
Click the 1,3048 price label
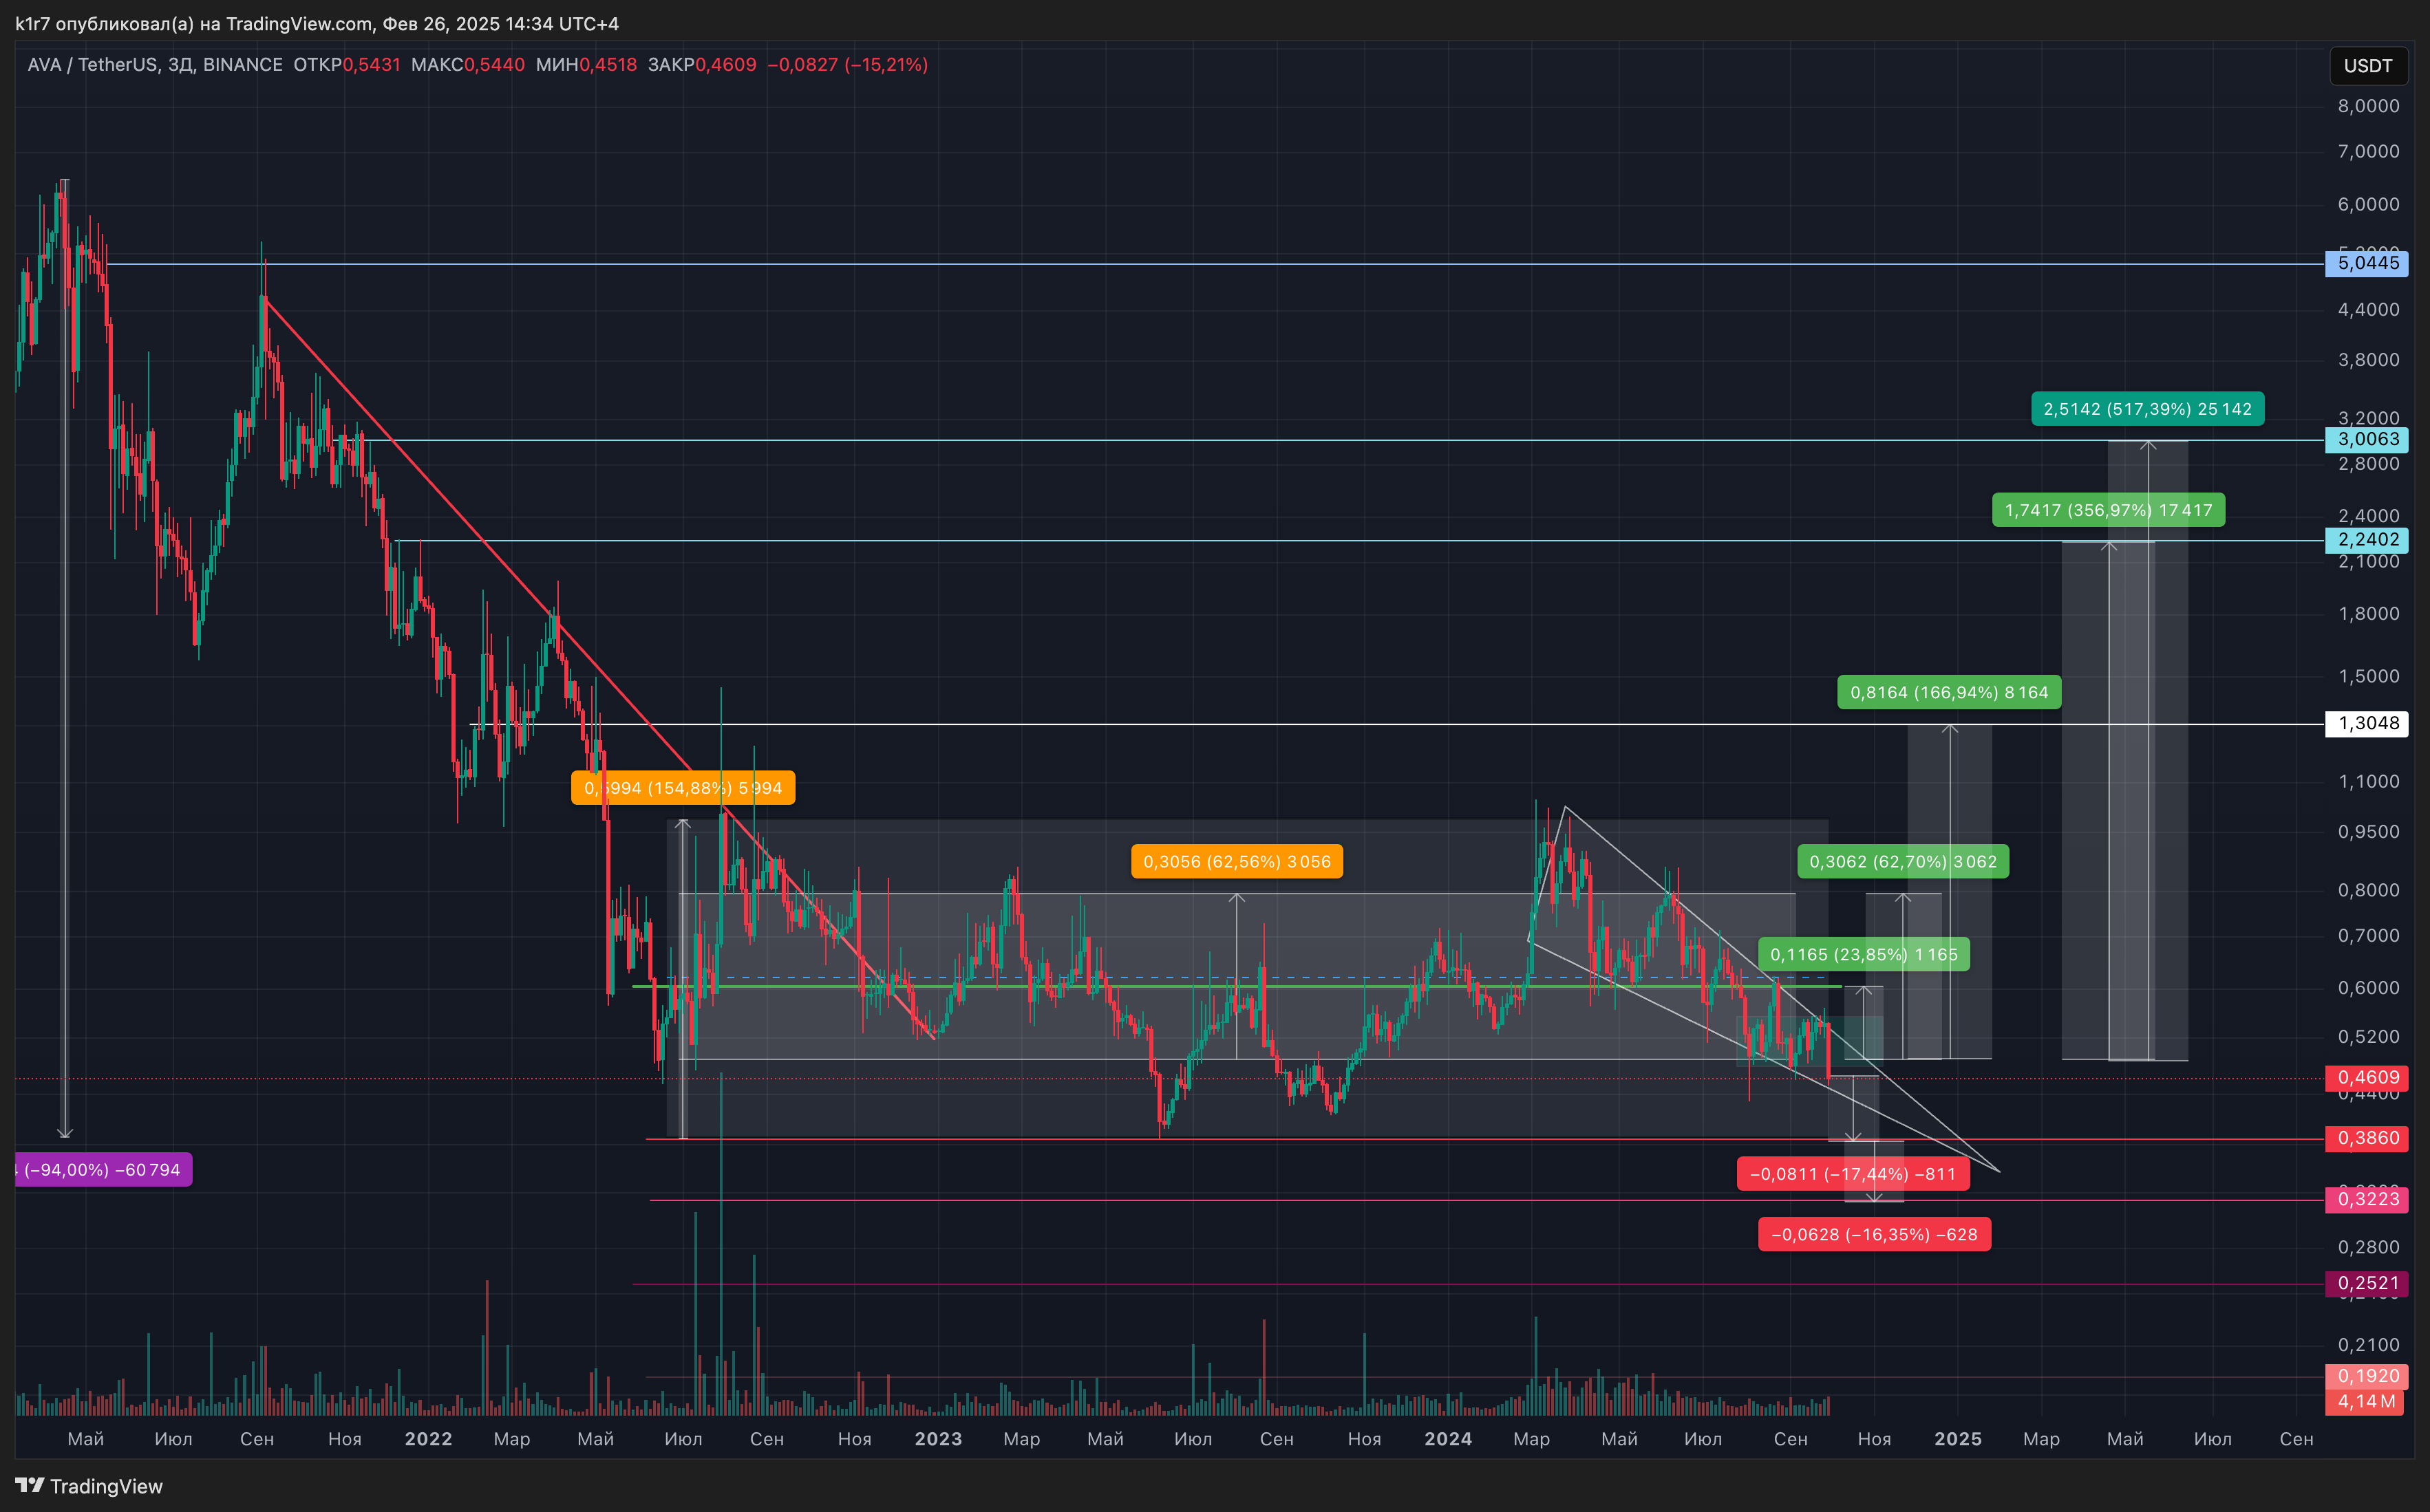(x=2367, y=723)
